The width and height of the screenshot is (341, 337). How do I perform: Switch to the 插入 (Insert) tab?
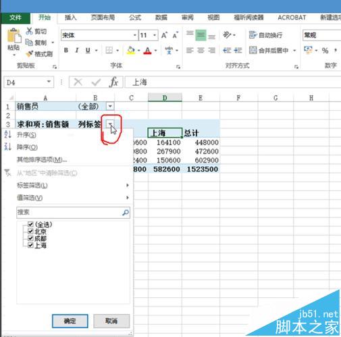(71, 18)
